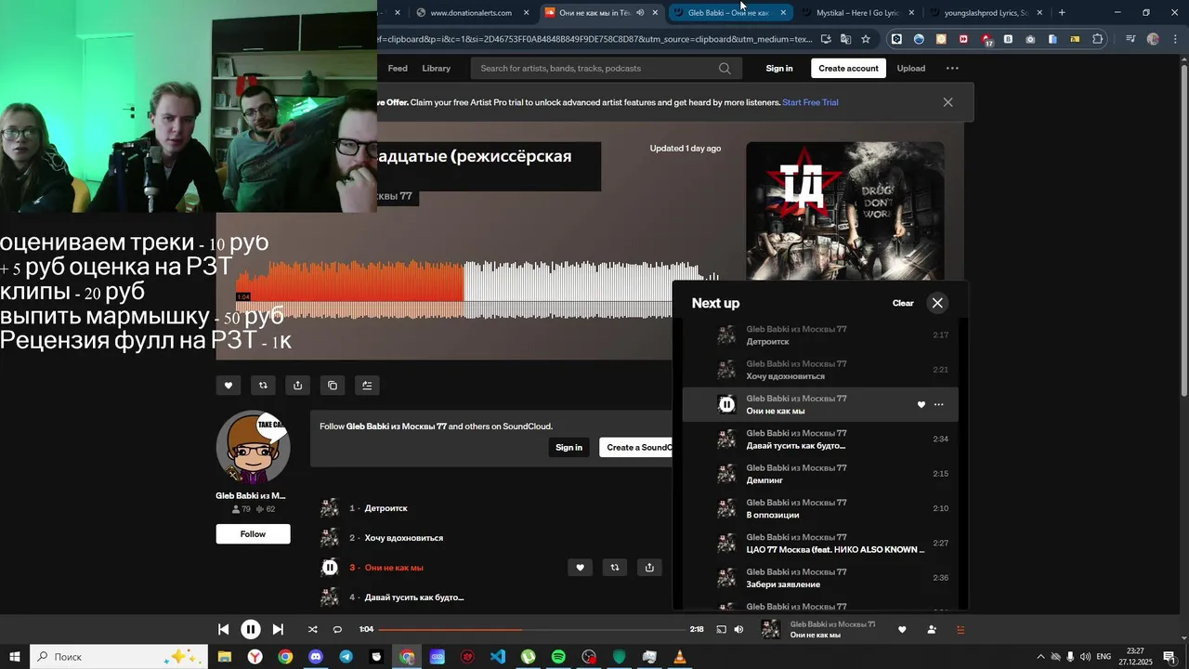Image resolution: width=1189 pixels, height=669 pixels.
Task: Switch to the 'Mystikal – Here I Go' tab
Action: [856, 13]
